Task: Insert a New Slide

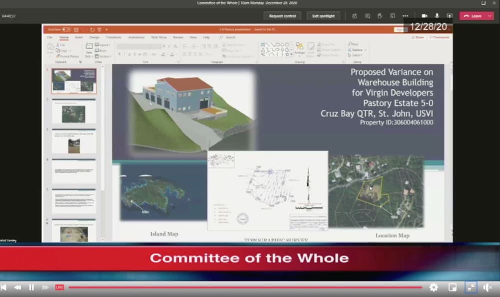Action: (89, 50)
